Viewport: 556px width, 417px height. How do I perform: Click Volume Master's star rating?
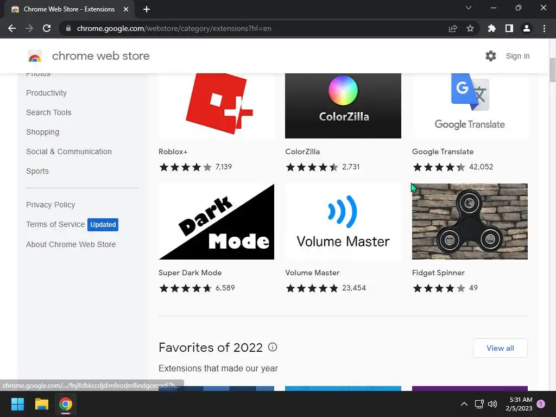click(x=312, y=288)
